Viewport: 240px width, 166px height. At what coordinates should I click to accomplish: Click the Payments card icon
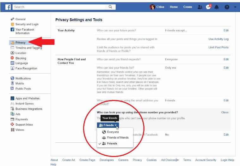tap(12, 119)
